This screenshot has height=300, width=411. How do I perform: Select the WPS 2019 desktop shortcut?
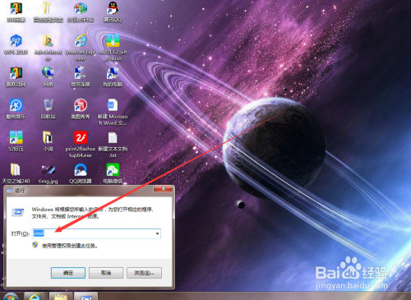pyautogui.click(x=16, y=44)
